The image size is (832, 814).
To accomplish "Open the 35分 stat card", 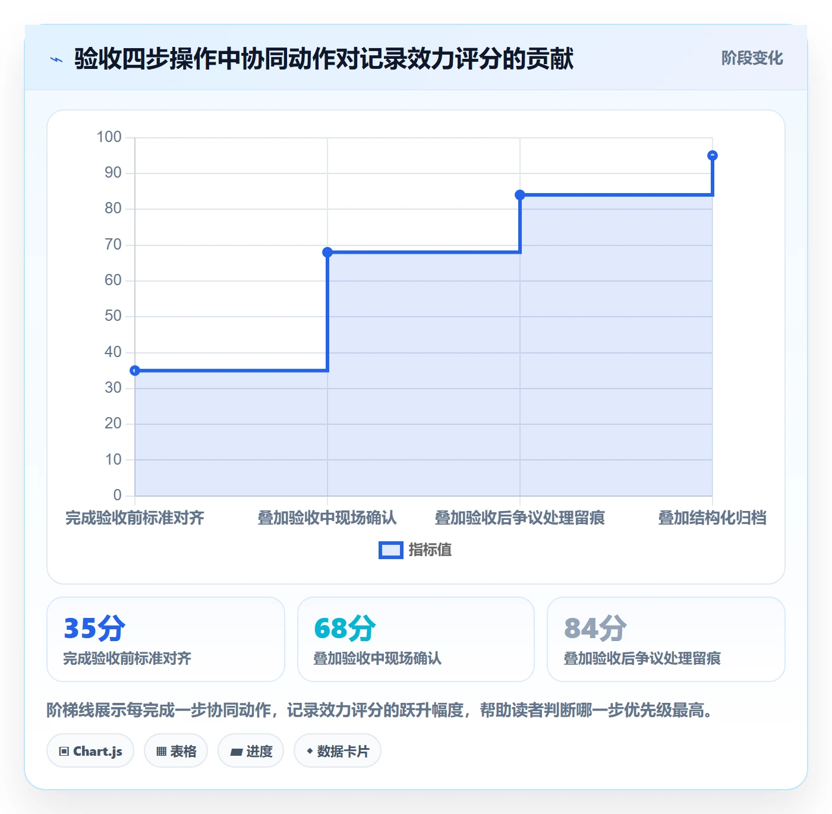I will [166, 639].
